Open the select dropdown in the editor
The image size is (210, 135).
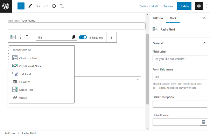[x=108, y=80]
